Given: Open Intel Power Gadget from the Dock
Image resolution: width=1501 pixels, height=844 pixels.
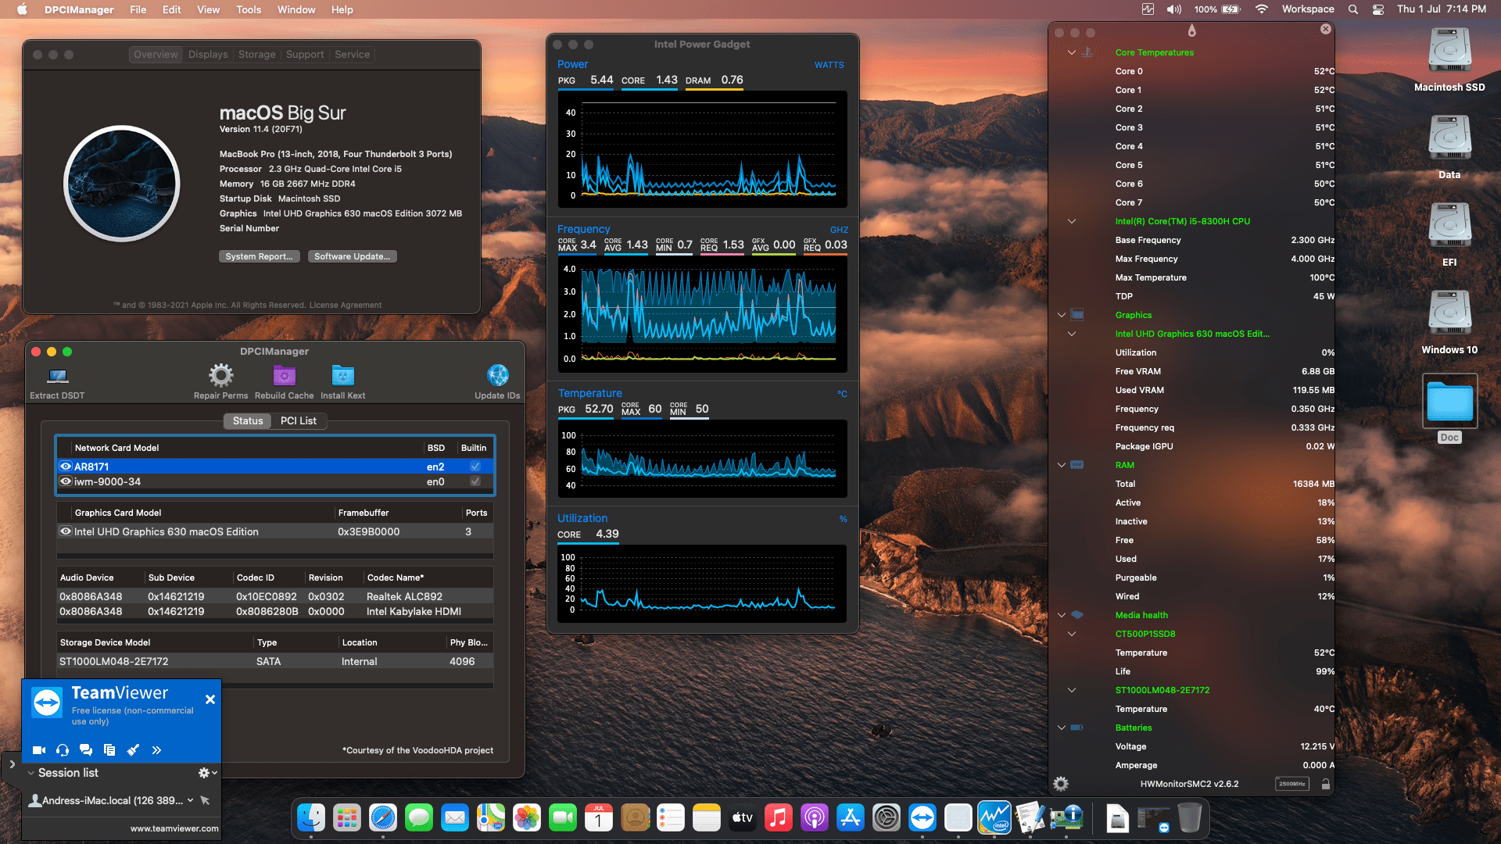Looking at the screenshot, I should point(994,818).
